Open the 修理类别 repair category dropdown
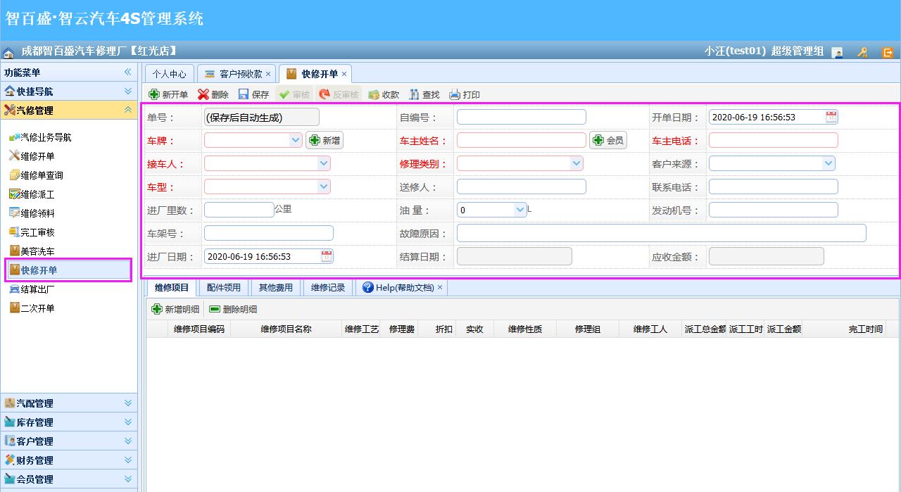This screenshot has height=492, width=901. [x=576, y=163]
